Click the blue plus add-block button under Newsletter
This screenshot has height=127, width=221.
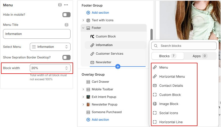[x=118, y=66]
